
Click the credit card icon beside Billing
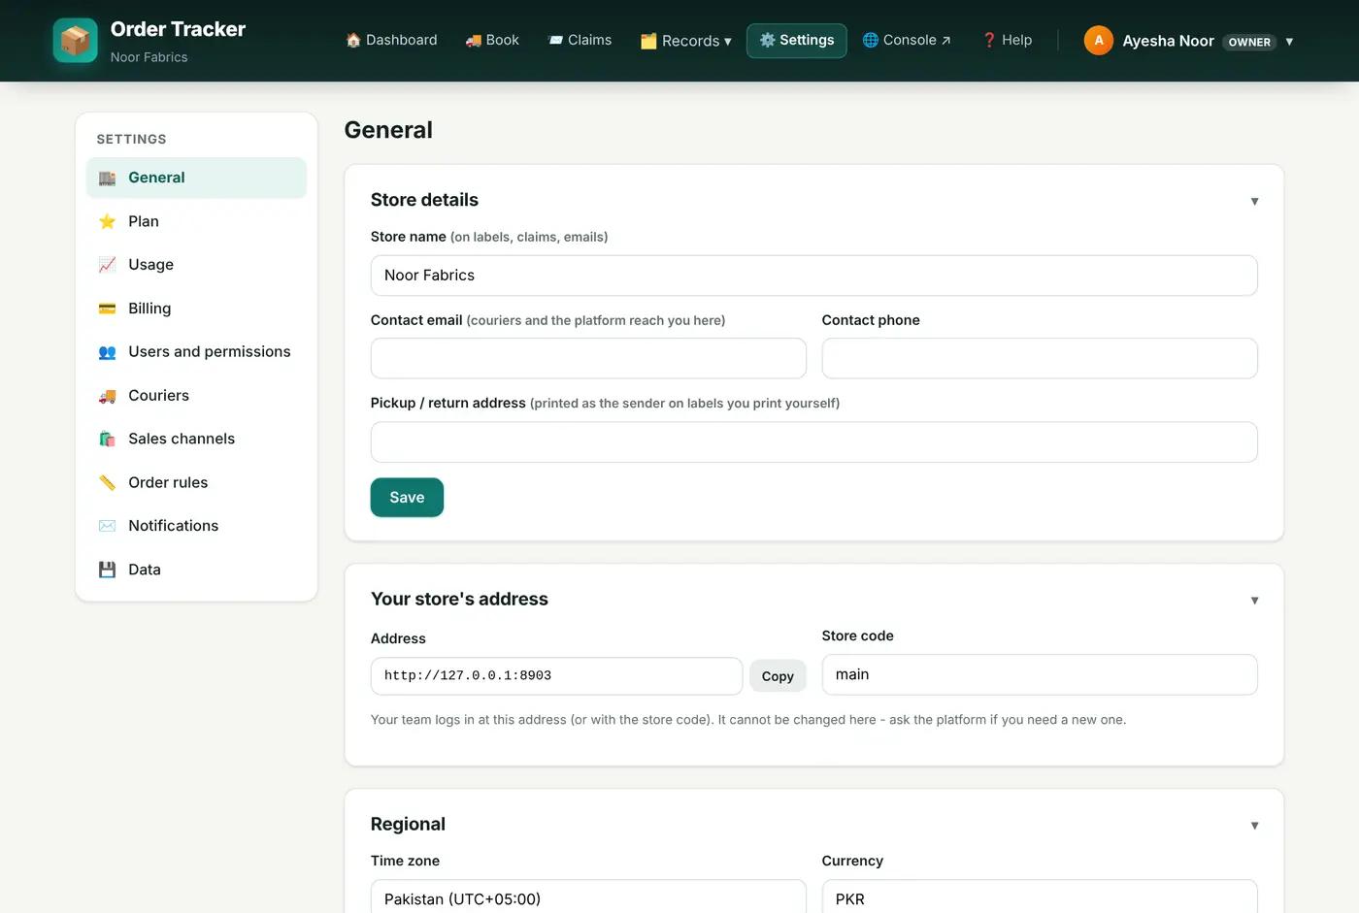pos(108,309)
